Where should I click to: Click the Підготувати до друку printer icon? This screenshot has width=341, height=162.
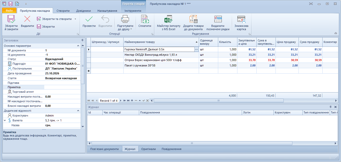(x=125, y=19)
